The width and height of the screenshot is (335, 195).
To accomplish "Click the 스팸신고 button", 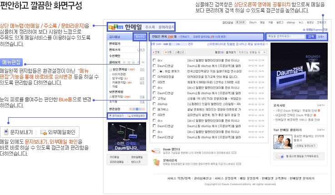I will (x=179, y=52).
